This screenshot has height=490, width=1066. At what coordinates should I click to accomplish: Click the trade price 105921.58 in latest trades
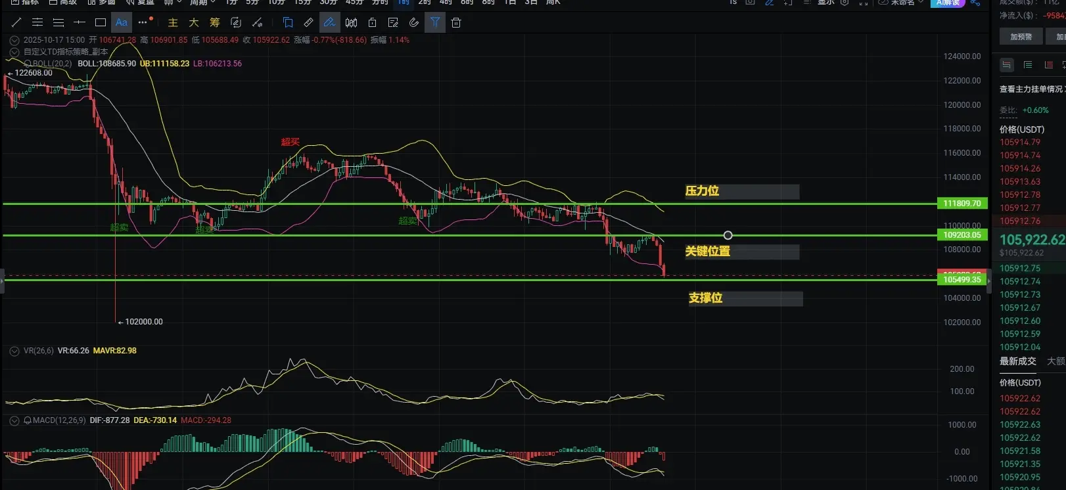pos(1020,451)
